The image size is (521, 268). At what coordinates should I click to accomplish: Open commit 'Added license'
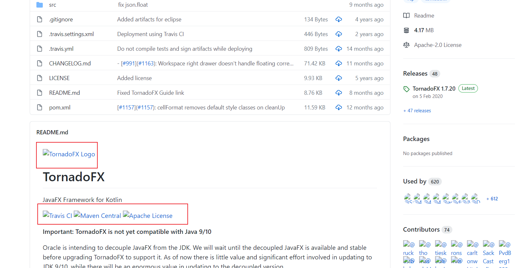click(134, 78)
